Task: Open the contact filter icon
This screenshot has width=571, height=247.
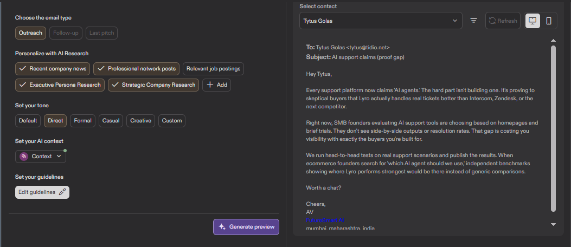Action: pos(473,21)
